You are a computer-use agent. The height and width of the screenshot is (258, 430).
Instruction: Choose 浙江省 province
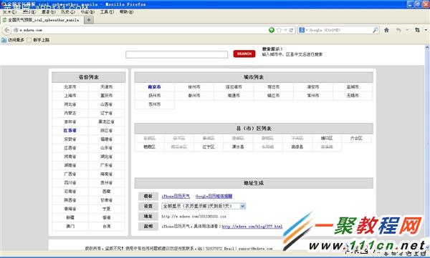(x=106, y=131)
